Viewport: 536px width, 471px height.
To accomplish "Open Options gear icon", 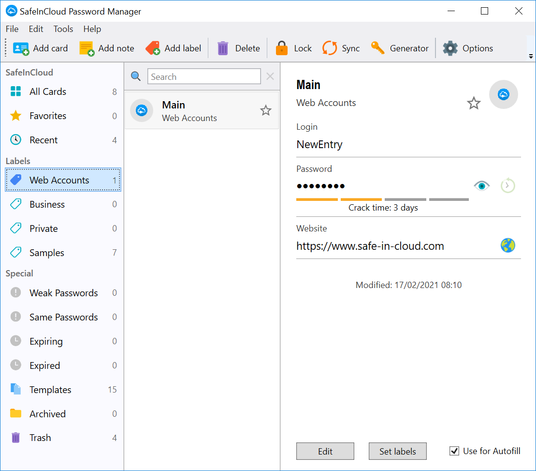I will point(450,48).
